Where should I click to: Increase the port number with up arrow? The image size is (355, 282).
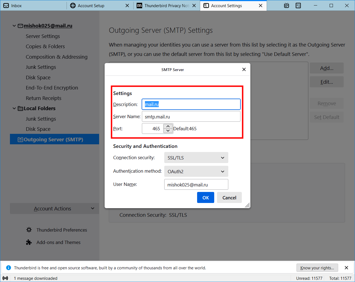point(168,126)
